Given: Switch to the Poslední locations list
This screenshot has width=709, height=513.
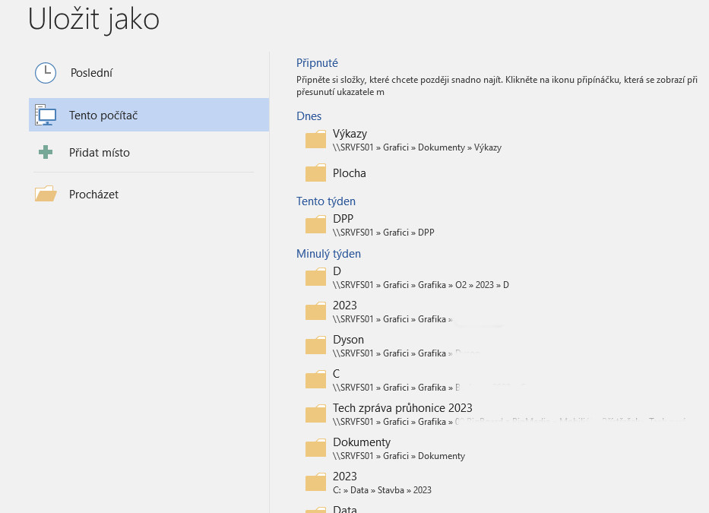Looking at the screenshot, I should point(91,73).
